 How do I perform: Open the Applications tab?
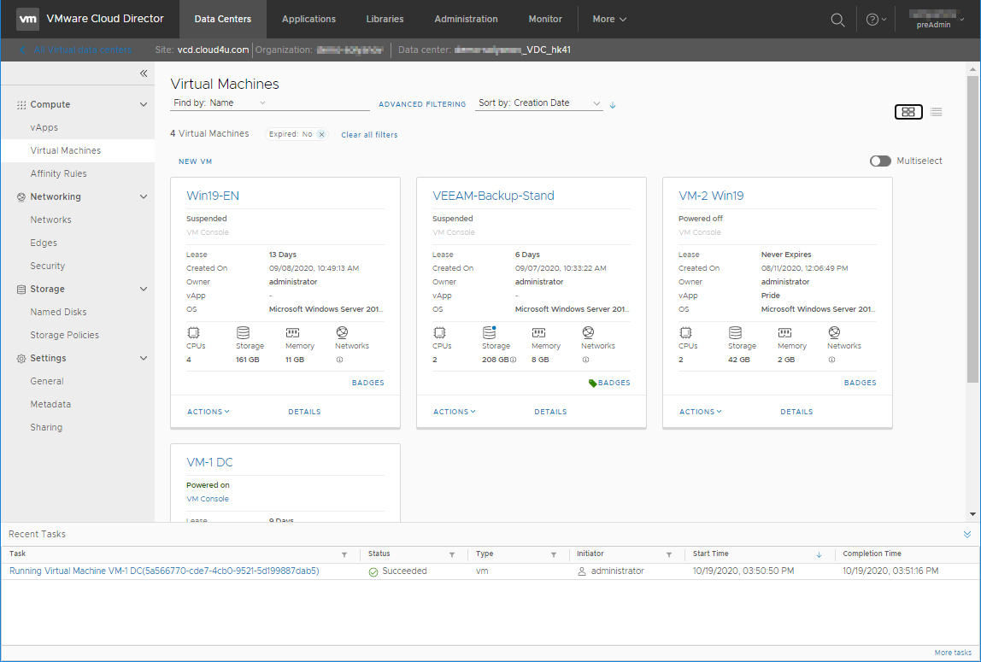[308, 19]
